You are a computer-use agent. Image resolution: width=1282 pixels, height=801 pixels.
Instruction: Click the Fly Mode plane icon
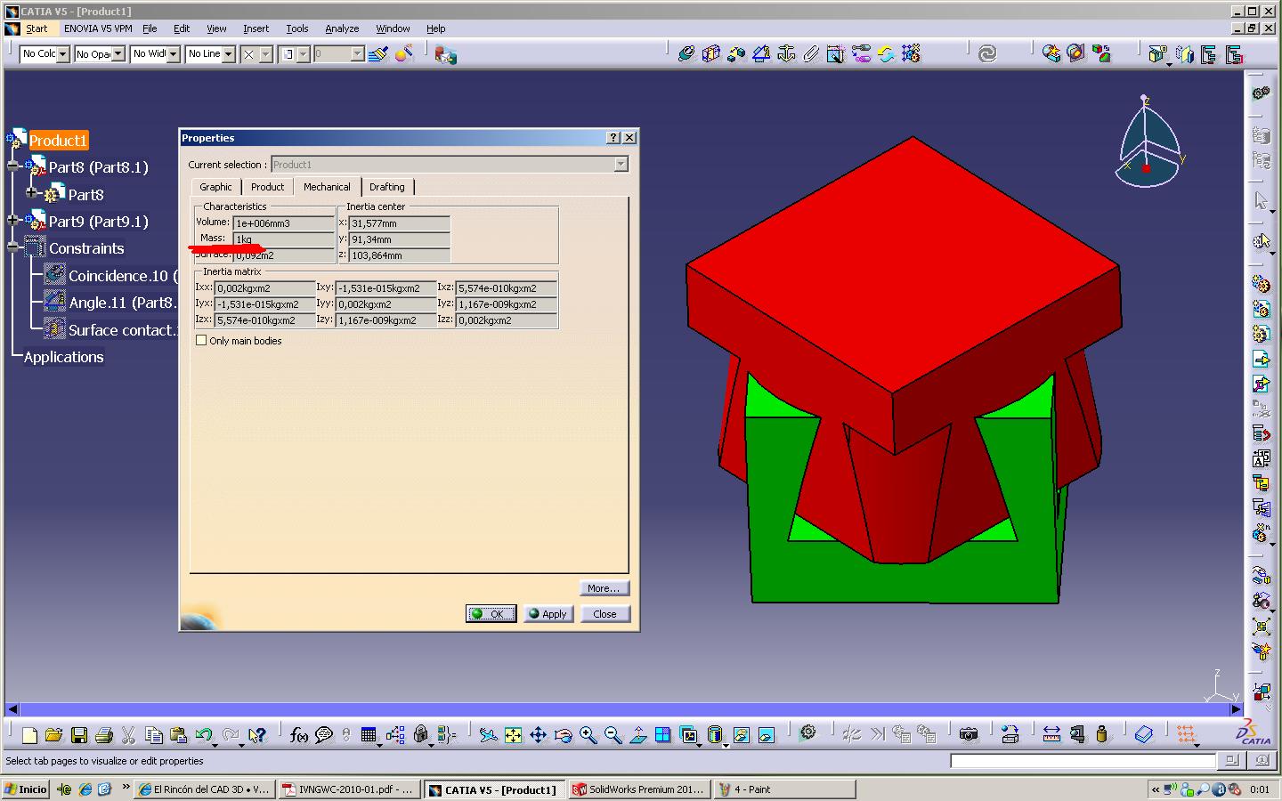click(488, 735)
